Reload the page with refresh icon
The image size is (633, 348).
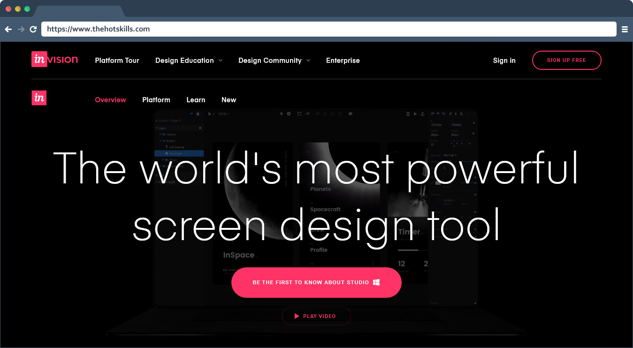click(x=33, y=29)
